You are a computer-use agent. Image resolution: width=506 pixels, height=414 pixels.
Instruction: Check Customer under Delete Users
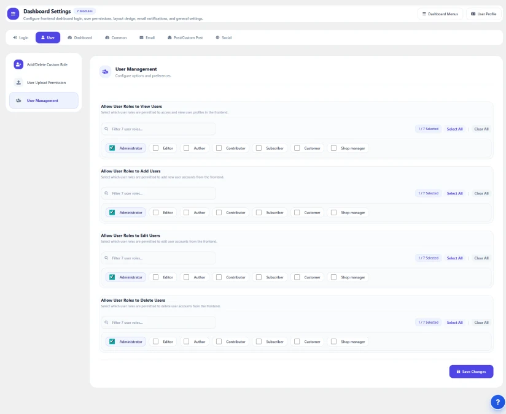[297, 342]
